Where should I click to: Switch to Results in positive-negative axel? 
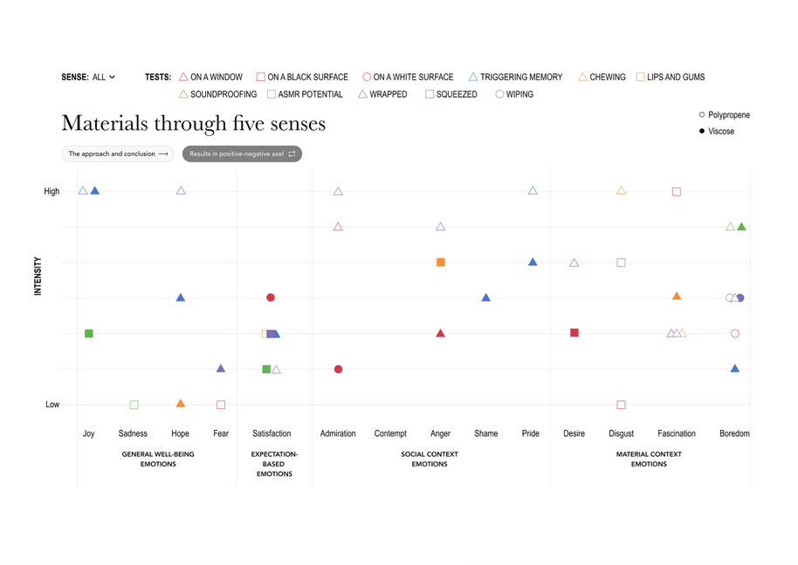pyautogui.click(x=242, y=154)
